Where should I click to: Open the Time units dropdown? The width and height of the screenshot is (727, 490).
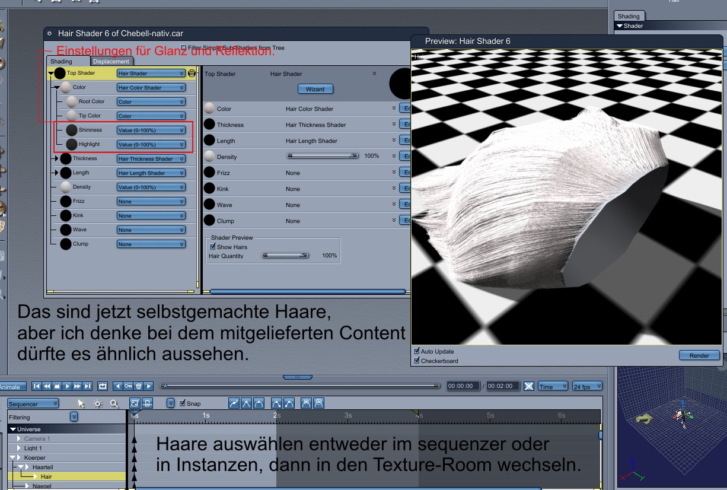[553, 386]
